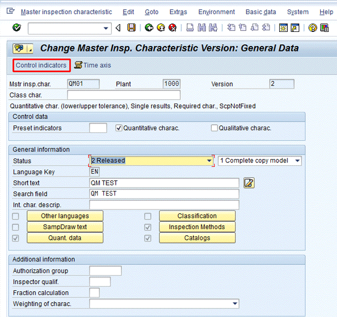Click the Class char. input field
Screen dimensions: 337x317
tap(124, 95)
